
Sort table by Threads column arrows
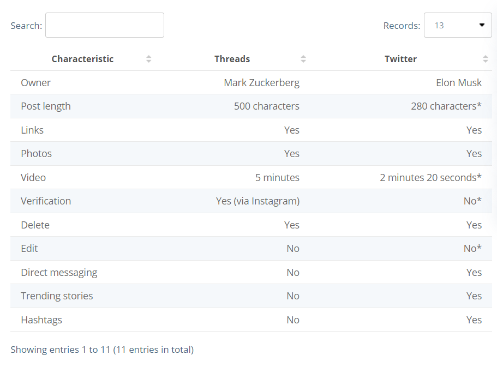[303, 59]
